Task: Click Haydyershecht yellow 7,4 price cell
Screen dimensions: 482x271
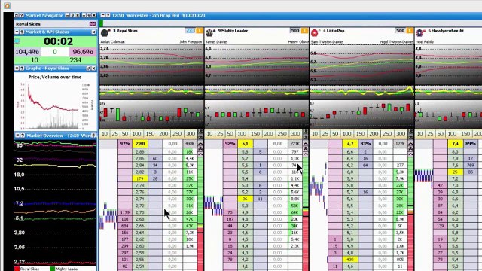Action: (455, 144)
